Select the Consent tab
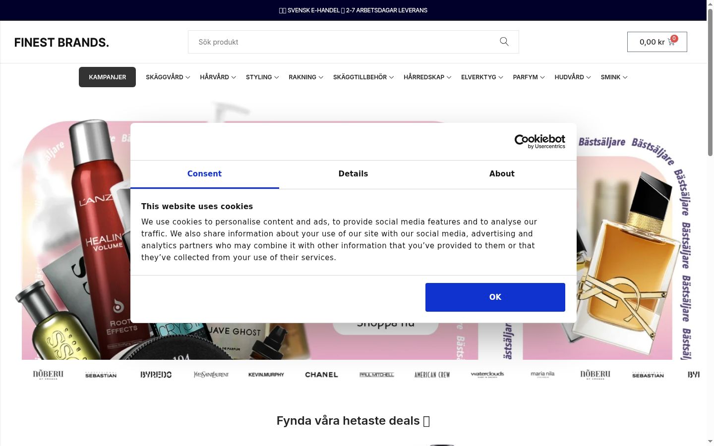Screen dimensions: 714x446 click(204, 174)
